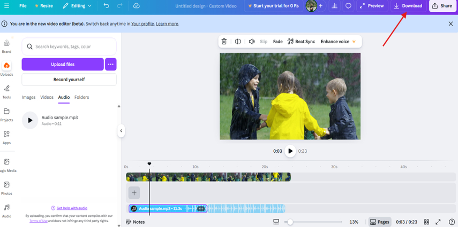Click the timeline playhead marker
458x227 pixels.
click(x=149, y=164)
